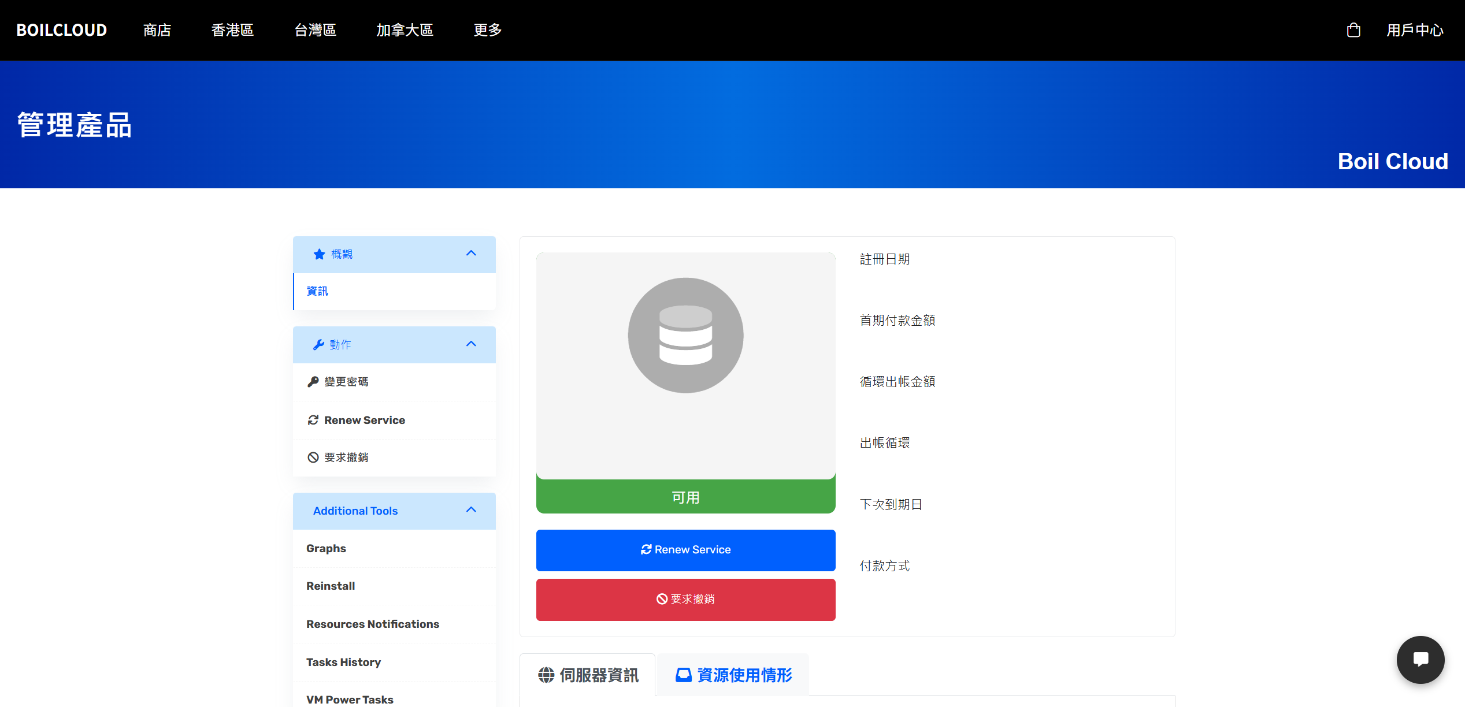Select the 資訊 sidebar item
This screenshot has height=707, width=1465.
coord(395,292)
